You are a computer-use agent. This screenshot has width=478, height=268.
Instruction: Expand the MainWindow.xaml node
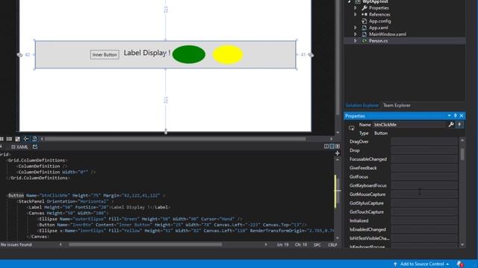(x=356, y=34)
